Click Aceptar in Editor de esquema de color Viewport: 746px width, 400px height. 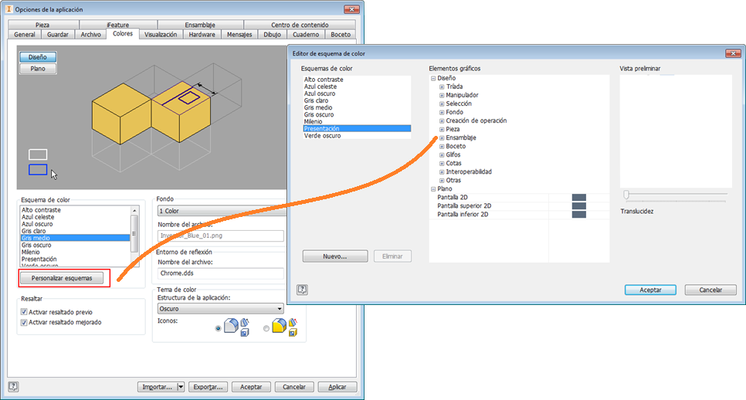coord(650,290)
